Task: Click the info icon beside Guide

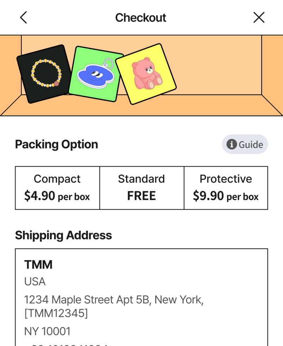Action: pos(231,144)
